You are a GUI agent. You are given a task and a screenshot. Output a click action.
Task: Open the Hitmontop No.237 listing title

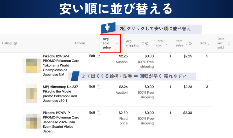[60, 93]
